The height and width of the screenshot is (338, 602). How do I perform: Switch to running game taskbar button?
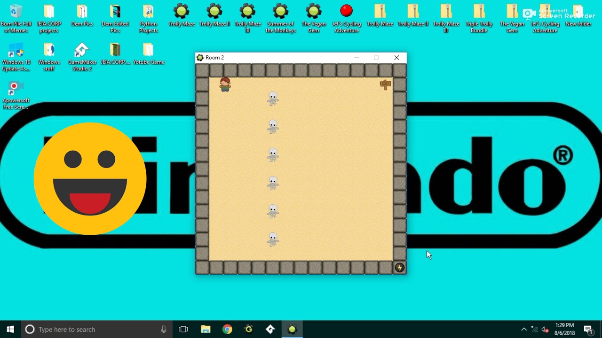tap(292, 329)
